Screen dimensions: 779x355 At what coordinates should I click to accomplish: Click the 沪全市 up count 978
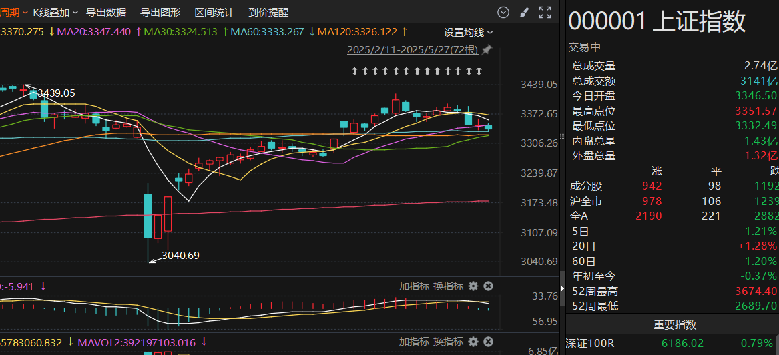[652, 201]
